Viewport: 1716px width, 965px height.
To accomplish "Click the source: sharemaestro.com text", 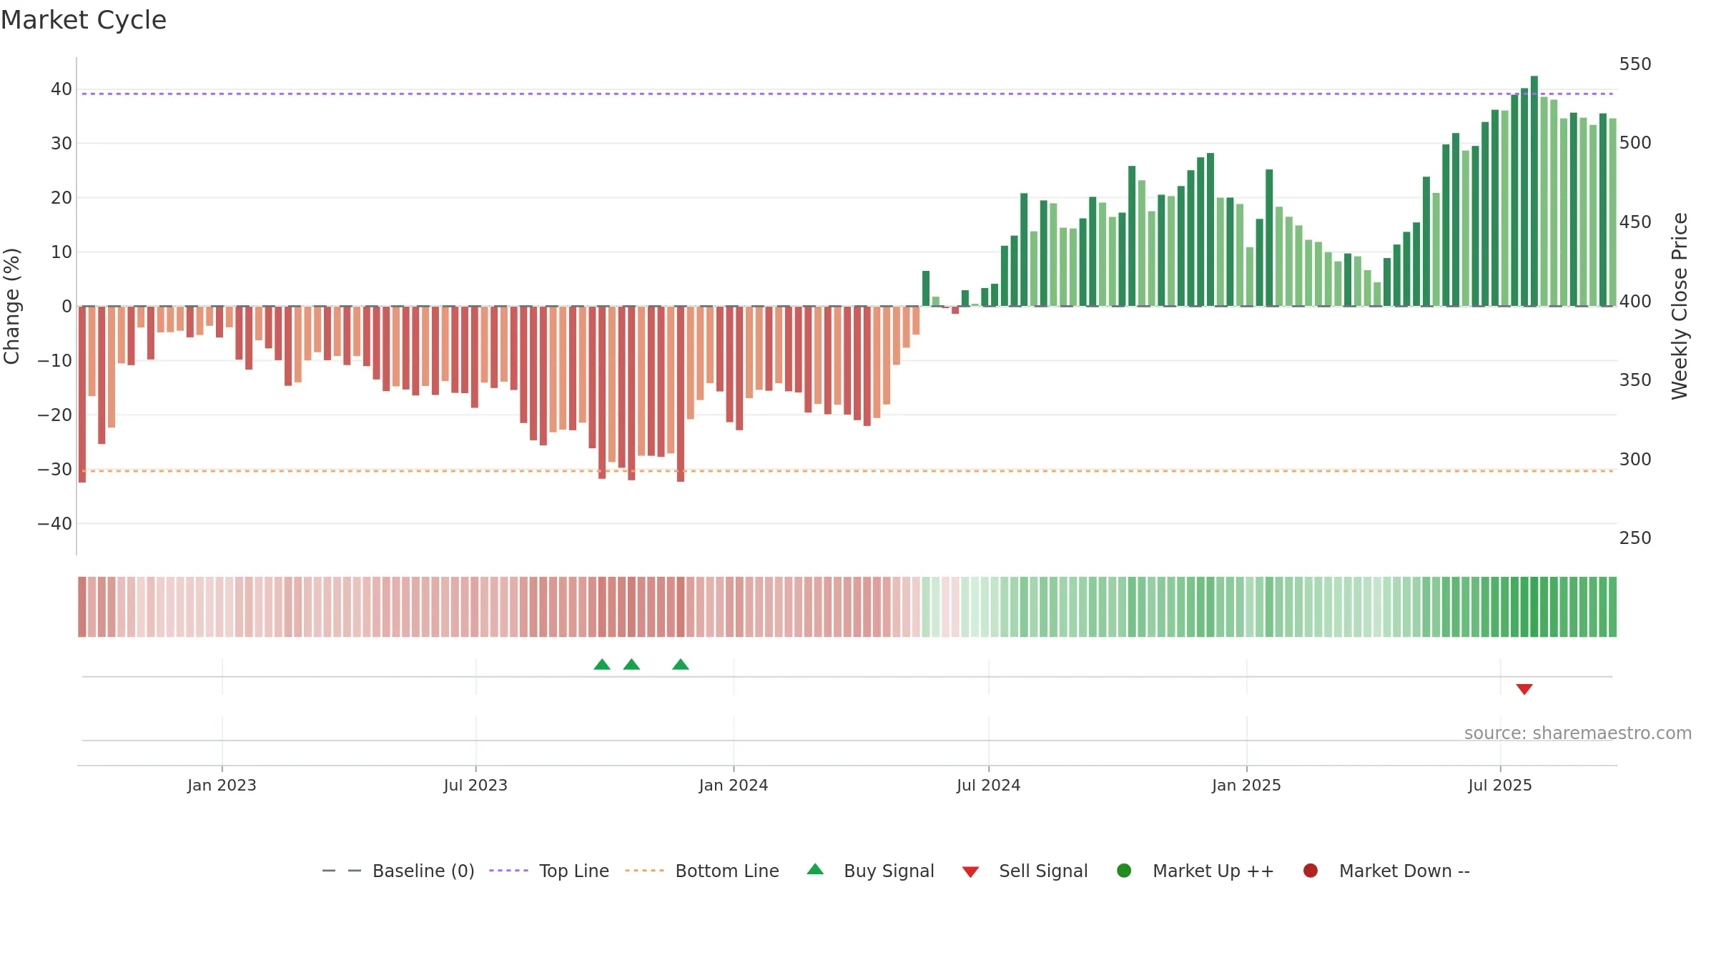I will (x=1578, y=733).
